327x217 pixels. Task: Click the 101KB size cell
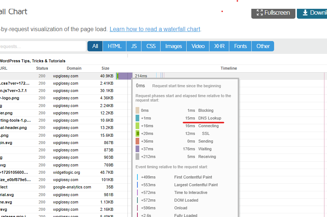pyautogui.click(x=107, y=180)
